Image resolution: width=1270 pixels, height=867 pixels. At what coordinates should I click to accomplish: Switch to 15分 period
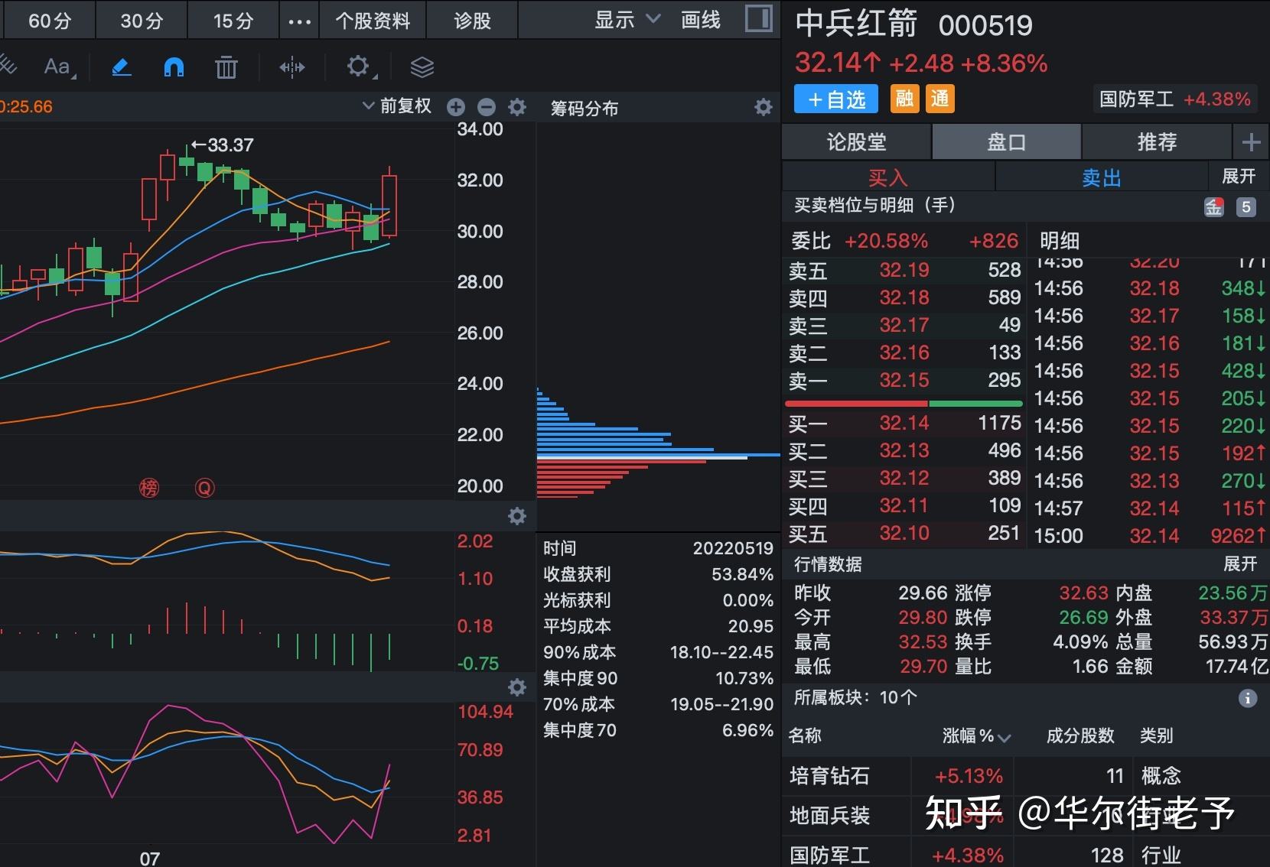pos(233,21)
